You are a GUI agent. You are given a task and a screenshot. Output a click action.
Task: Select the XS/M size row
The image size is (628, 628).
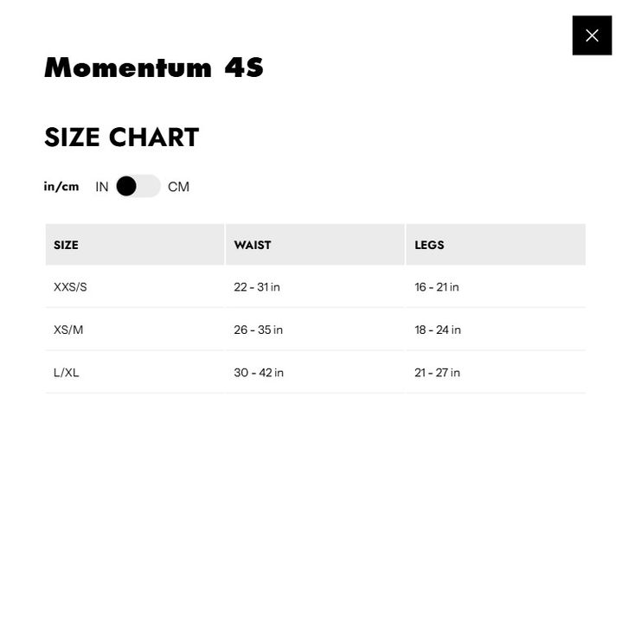(68, 330)
